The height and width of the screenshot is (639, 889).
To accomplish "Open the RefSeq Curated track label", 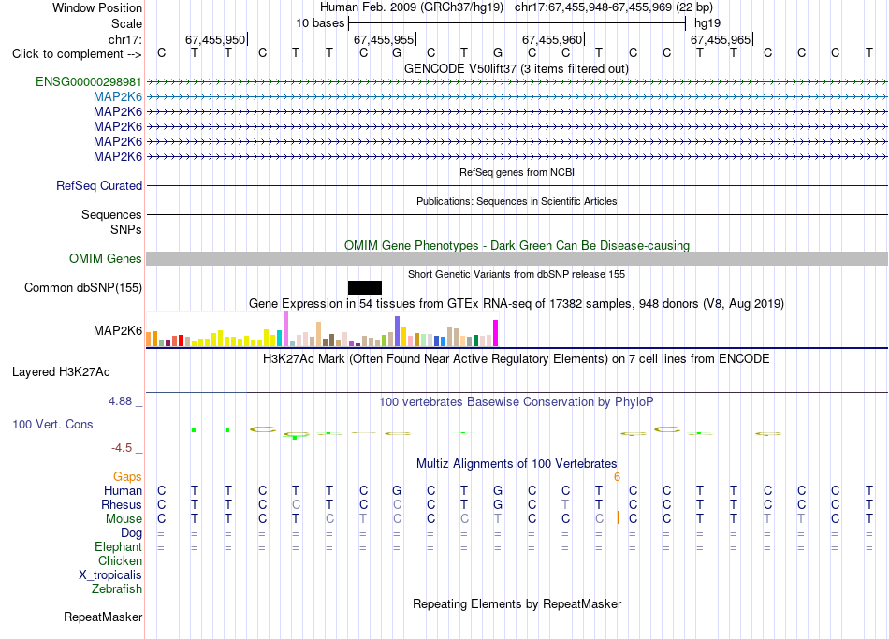I will [x=99, y=185].
